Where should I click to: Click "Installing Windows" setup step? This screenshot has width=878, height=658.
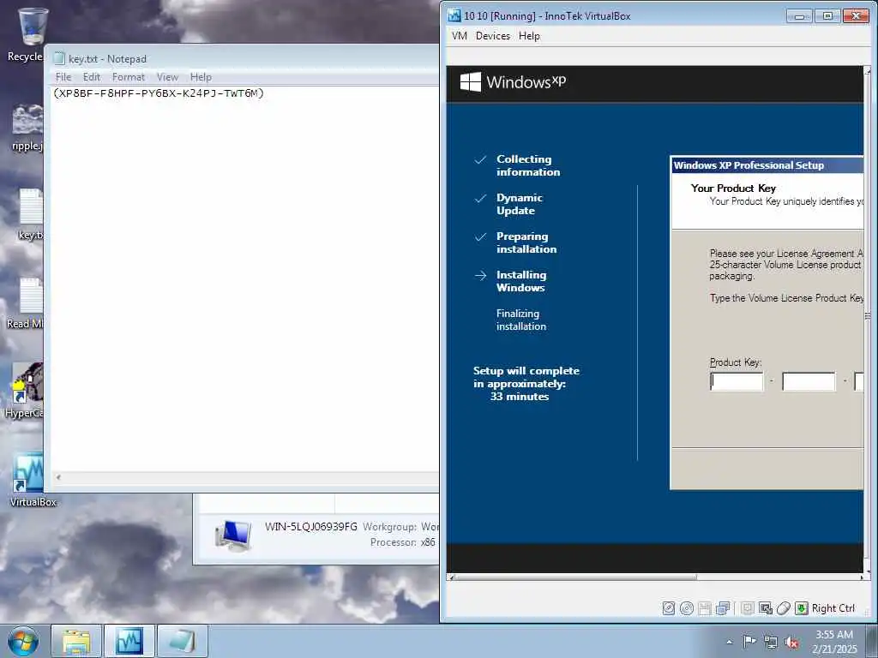click(520, 281)
